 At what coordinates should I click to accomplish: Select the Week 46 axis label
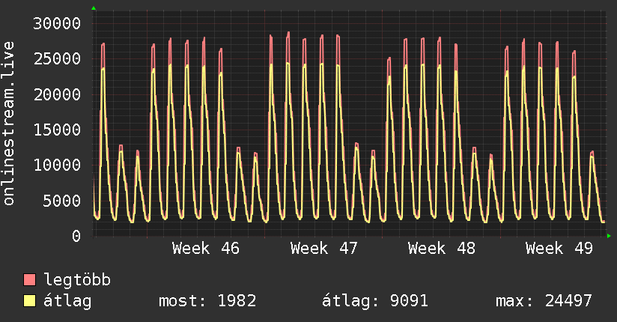(x=206, y=249)
